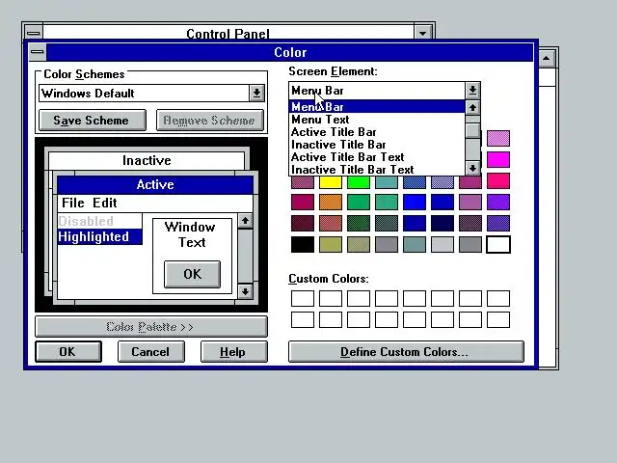Select the first custom color box

303,298
